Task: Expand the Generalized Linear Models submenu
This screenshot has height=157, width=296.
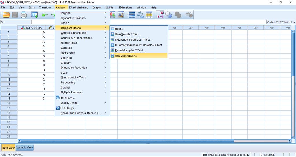Action: (x=82, y=38)
